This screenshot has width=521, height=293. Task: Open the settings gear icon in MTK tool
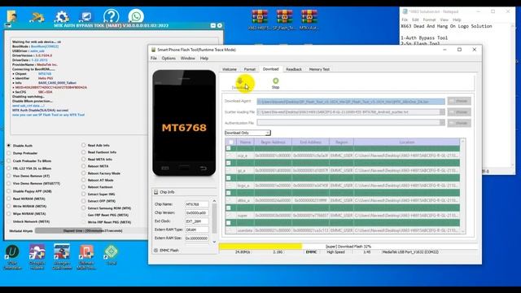tap(62, 16)
